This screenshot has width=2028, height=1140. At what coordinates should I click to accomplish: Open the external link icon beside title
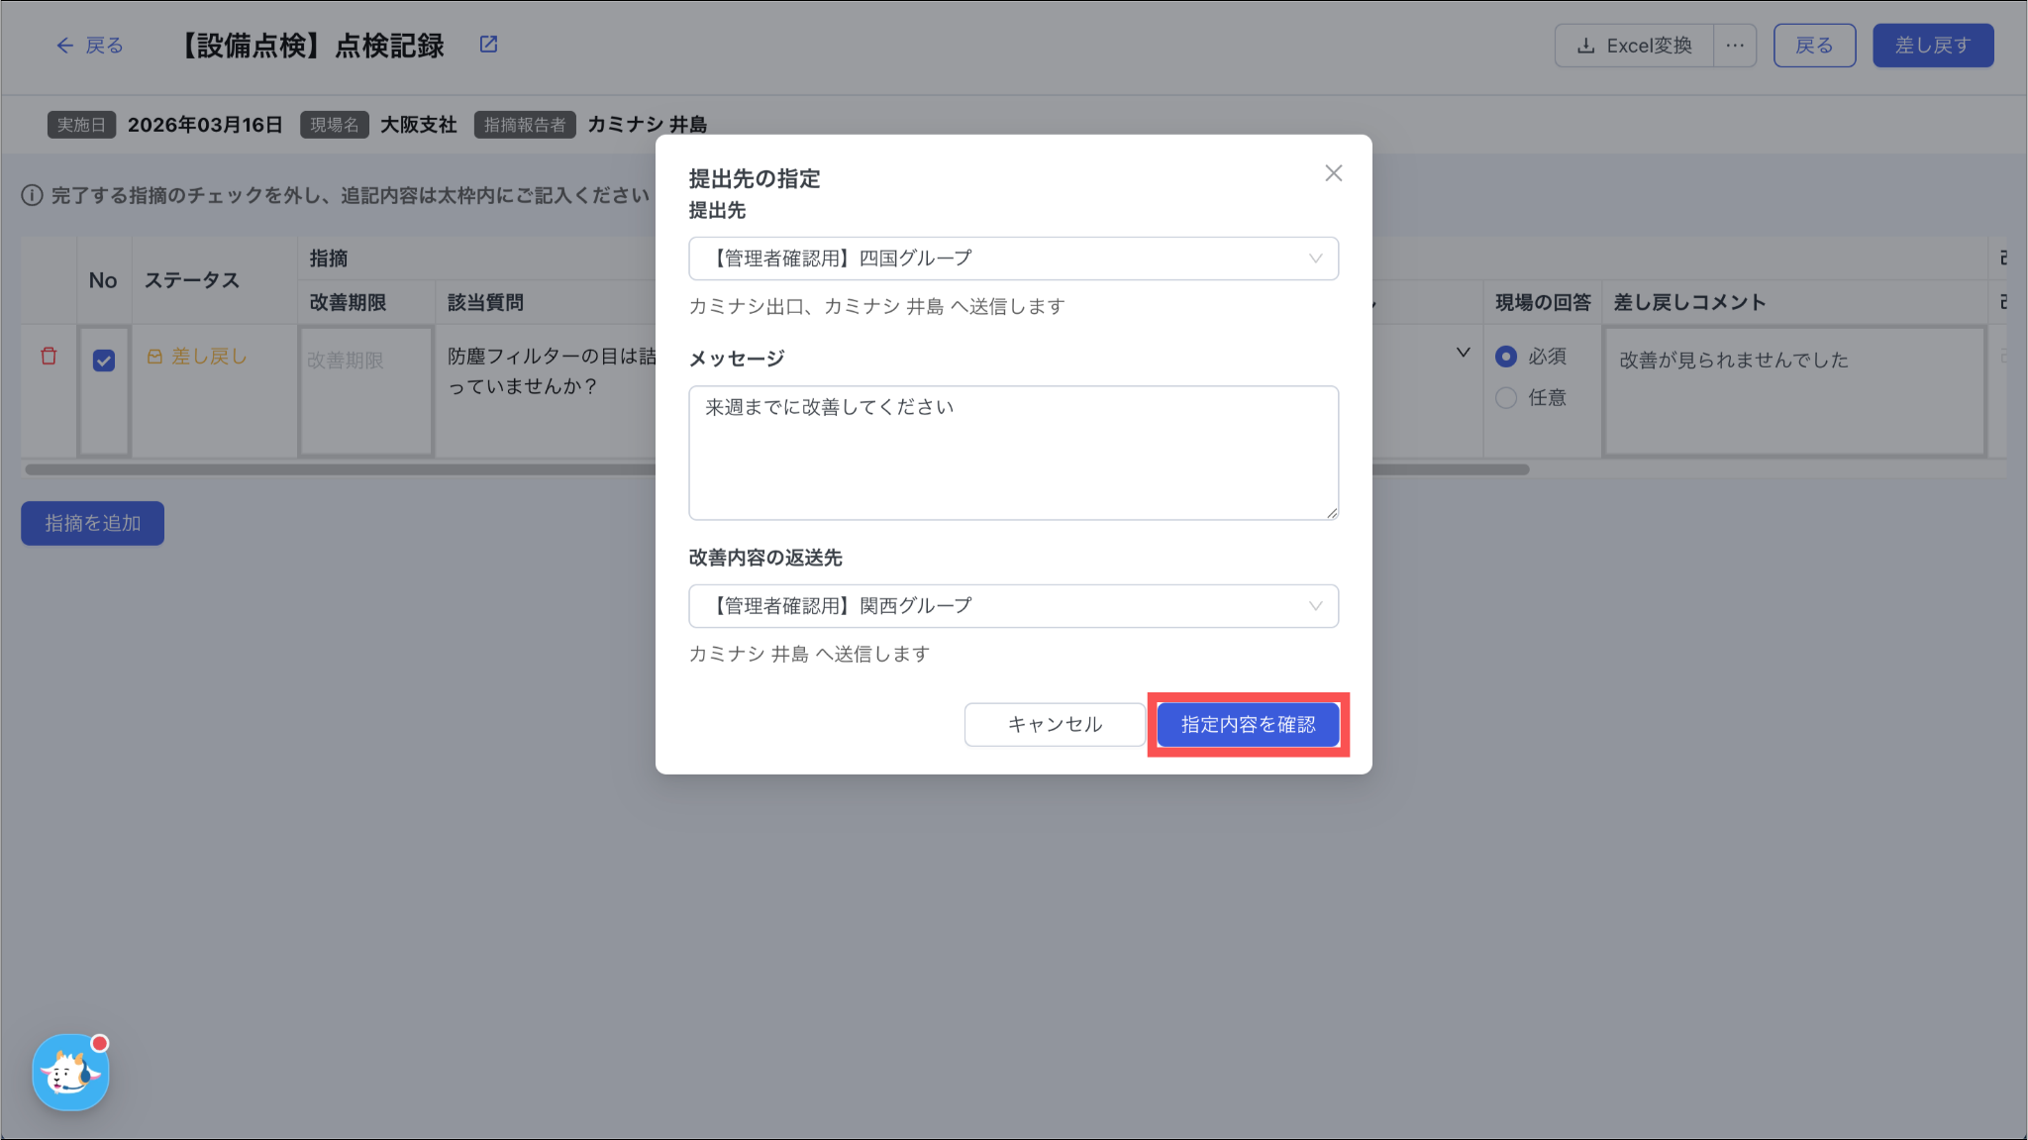coord(488,45)
